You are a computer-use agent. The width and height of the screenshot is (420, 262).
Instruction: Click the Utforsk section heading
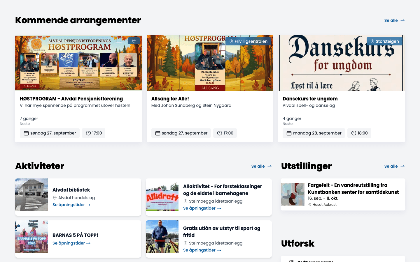point(298,243)
